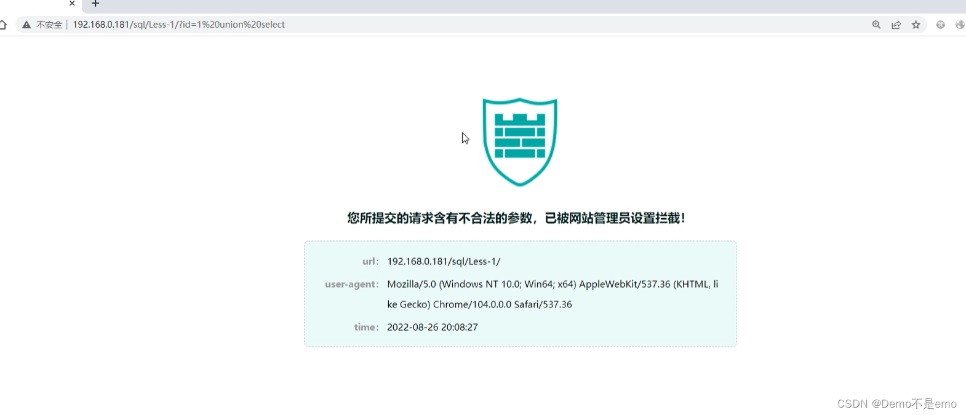Viewport: 966px width, 415px height.
Task: Bookmark this page with the star icon
Action: click(x=916, y=25)
